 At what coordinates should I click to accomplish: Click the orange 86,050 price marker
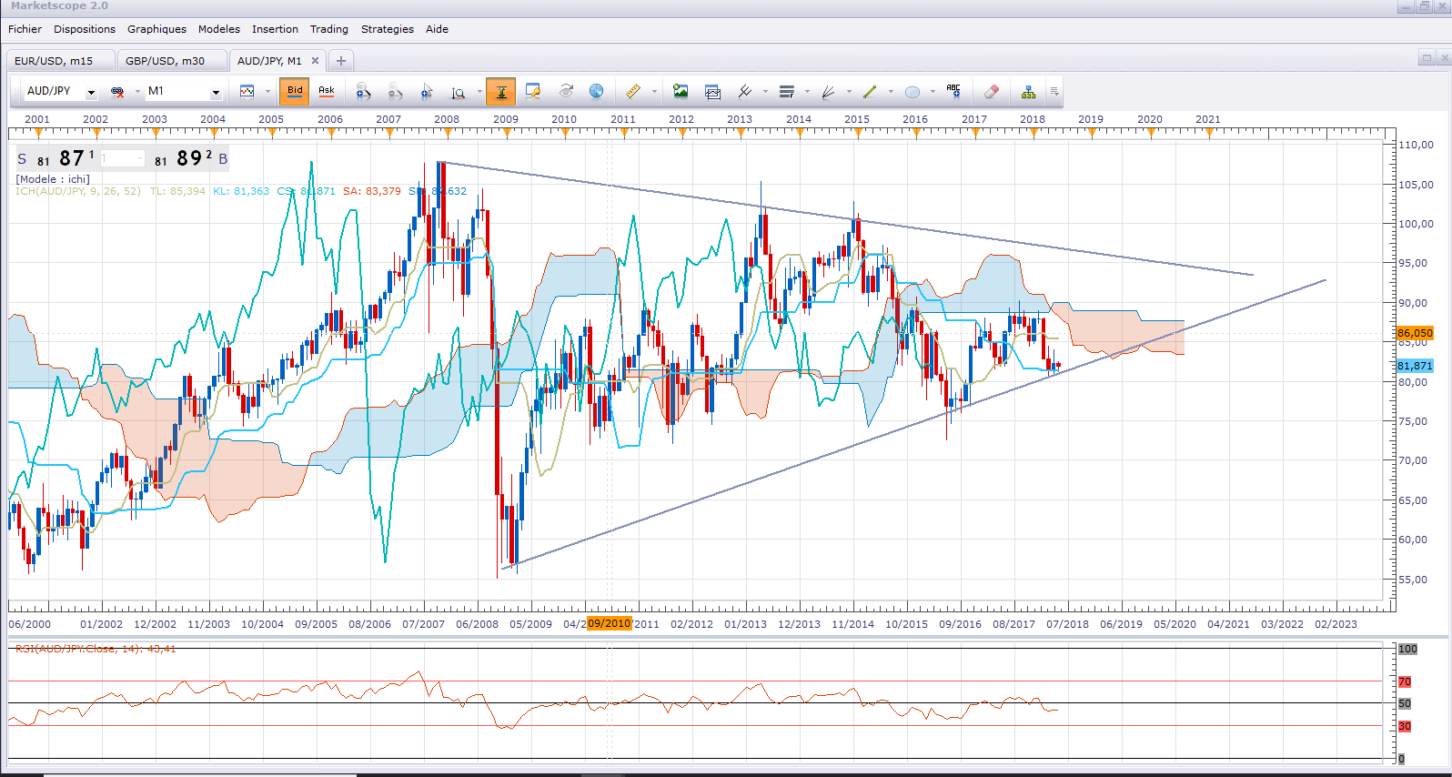pos(1415,333)
